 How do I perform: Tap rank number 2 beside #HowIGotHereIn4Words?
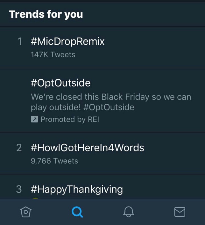coord(19,148)
